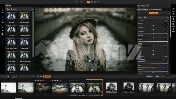Viewport: 176px width, 99px height.
Task: Select the retouch brush tool
Action: tap(3, 30)
